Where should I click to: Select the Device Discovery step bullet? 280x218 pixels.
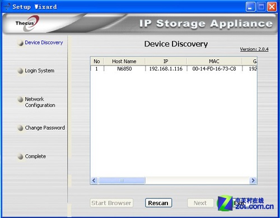click(20, 43)
